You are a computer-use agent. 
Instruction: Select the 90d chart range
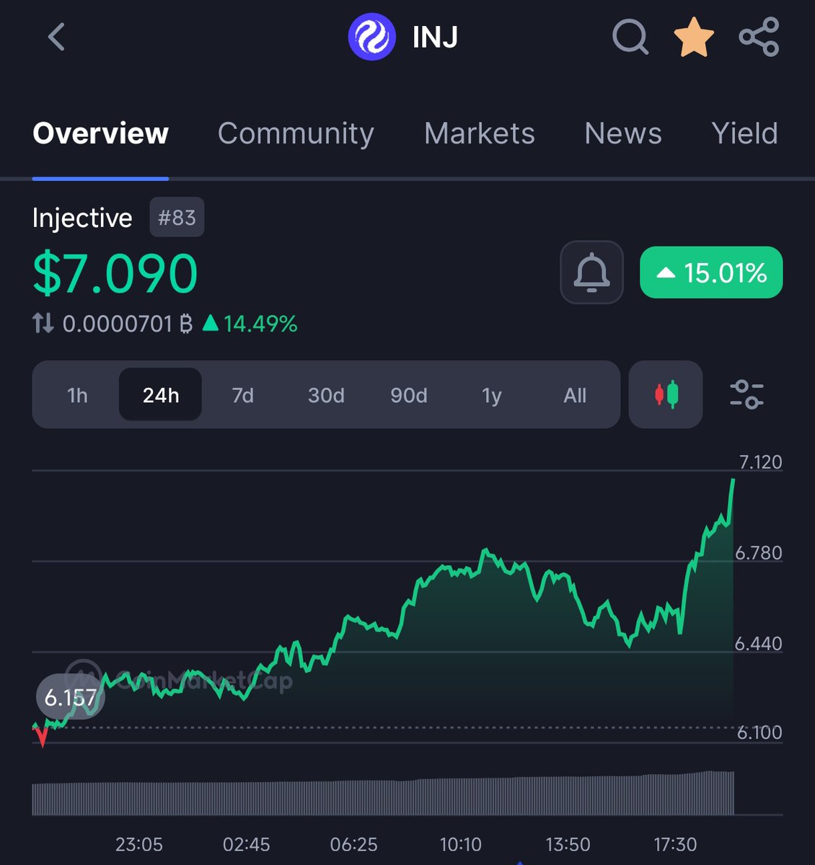(x=409, y=395)
